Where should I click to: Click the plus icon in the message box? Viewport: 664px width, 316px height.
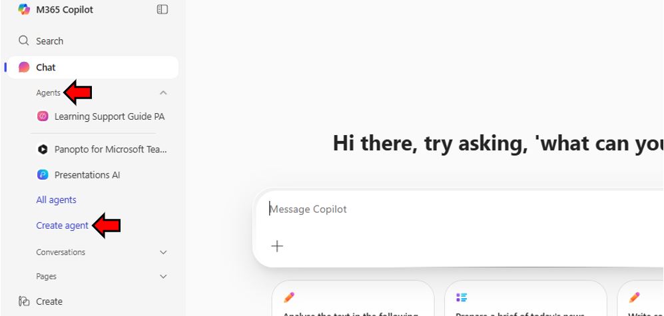coord(277,246)
